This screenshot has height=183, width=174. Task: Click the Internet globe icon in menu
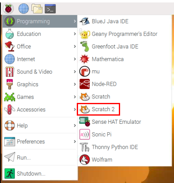coord(9,59)
